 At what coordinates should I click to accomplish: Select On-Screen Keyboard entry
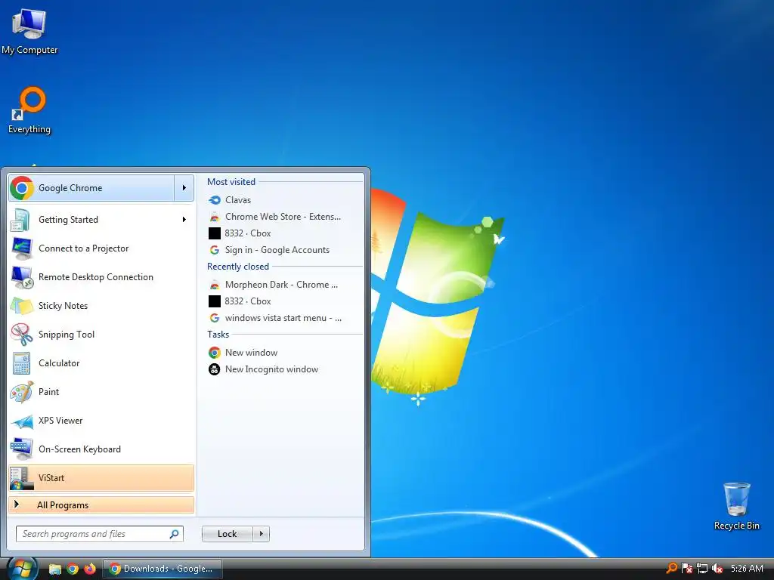pos(101,449)
